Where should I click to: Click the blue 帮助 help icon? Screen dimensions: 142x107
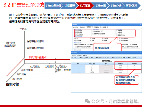tap(127, 58)
